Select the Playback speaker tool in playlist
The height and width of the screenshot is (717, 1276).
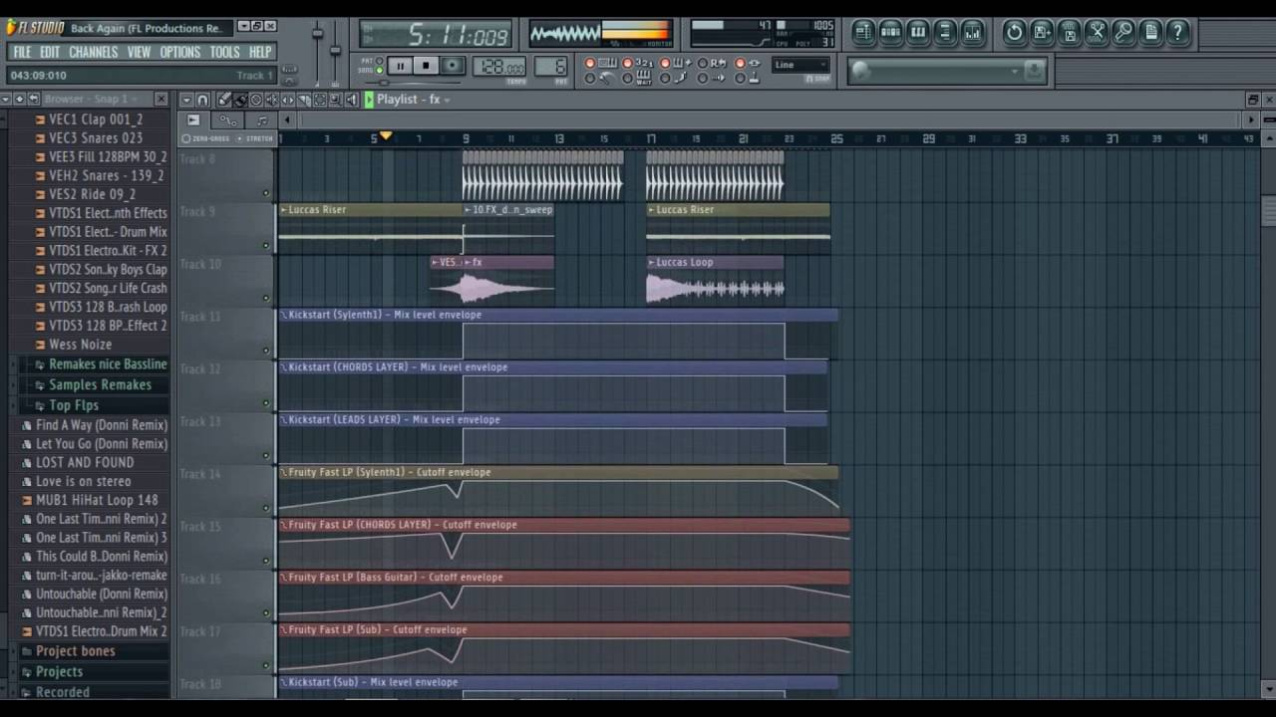click(x=352, y=100)
